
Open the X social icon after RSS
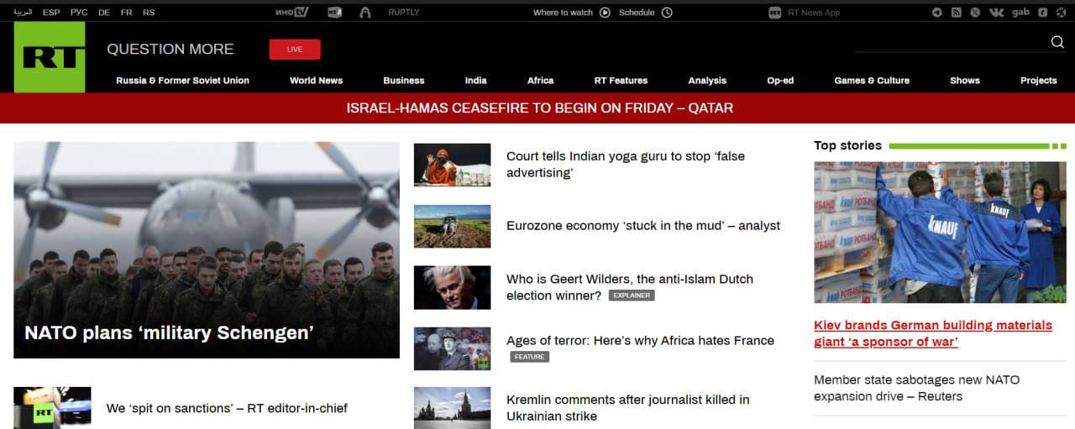975,13
